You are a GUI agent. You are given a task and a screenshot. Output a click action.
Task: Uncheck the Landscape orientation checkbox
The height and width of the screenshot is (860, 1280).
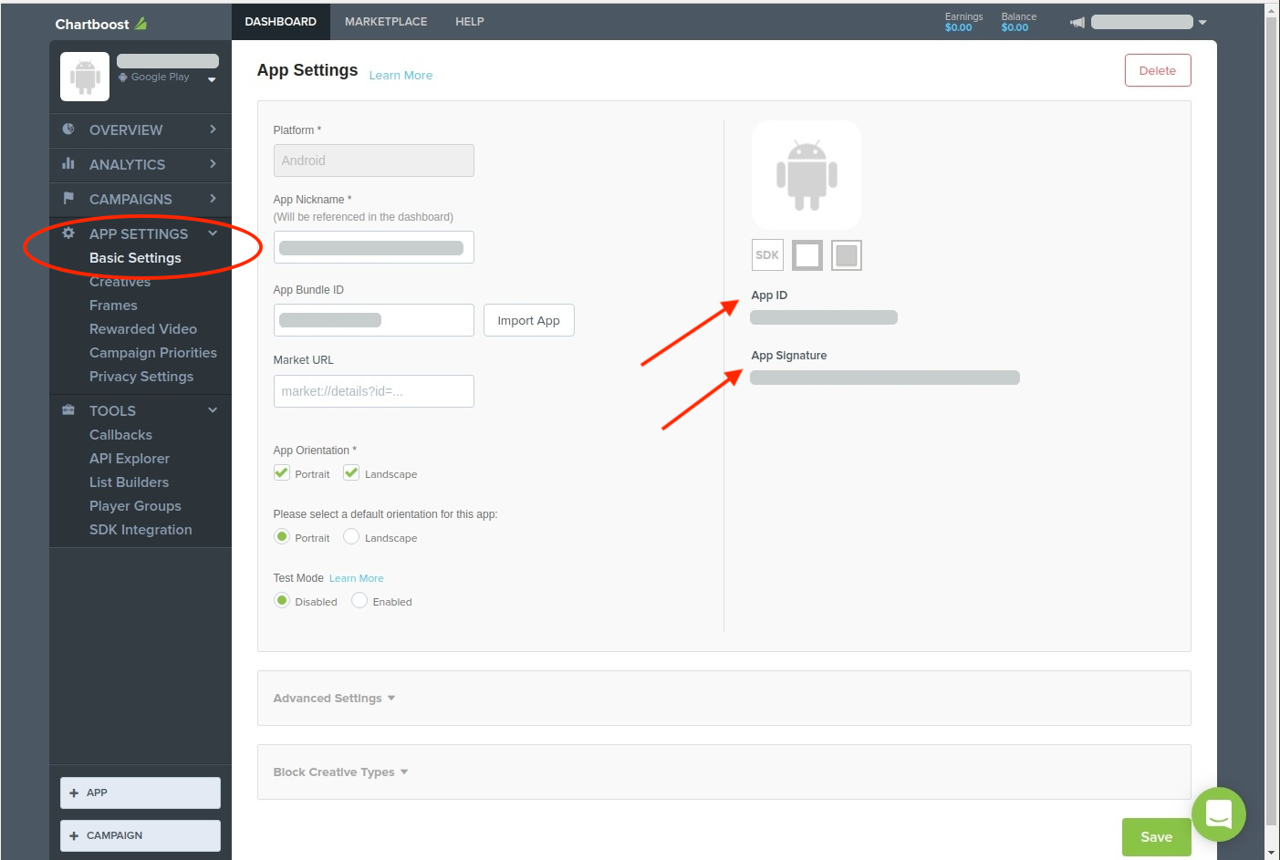[351, 472]
